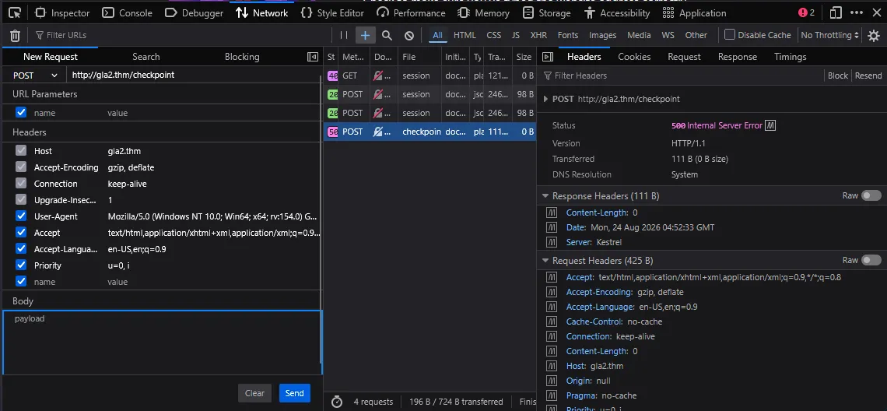Open MDN info icon next to 500 status
Screen dimensions: 887x411
[x=770, y=125]
